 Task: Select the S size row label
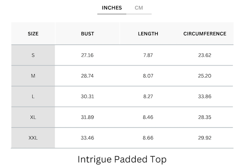point(33,55)
